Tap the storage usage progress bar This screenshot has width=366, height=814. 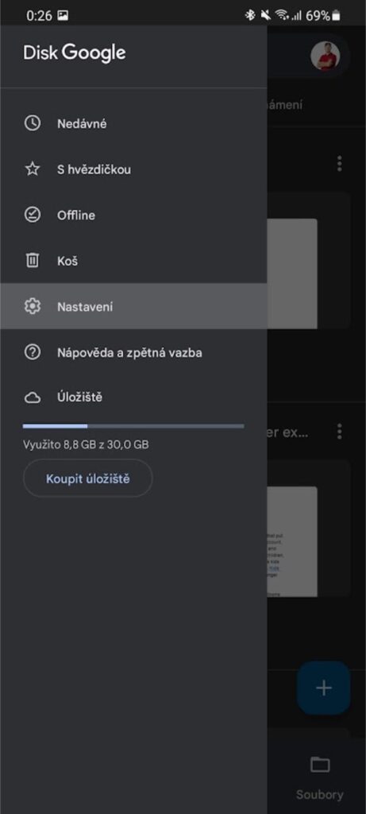pos(133,426)
